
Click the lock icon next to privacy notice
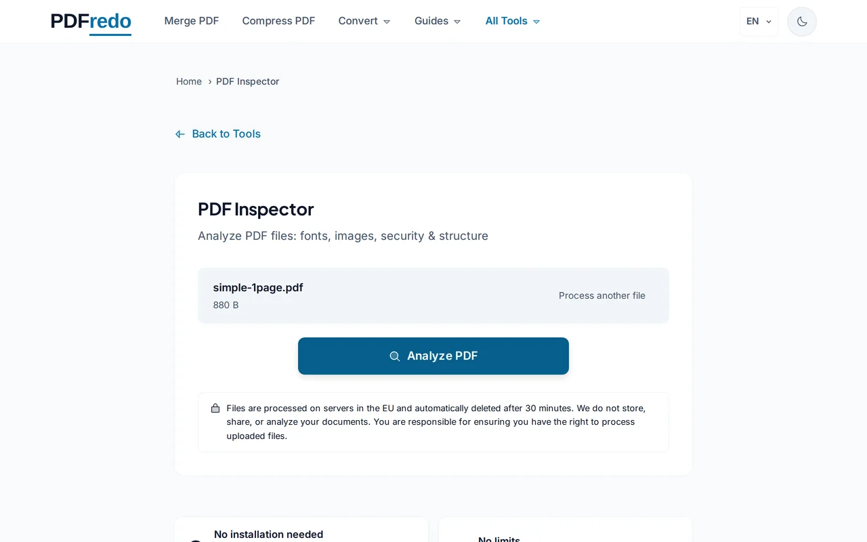(x=215, y=408)
